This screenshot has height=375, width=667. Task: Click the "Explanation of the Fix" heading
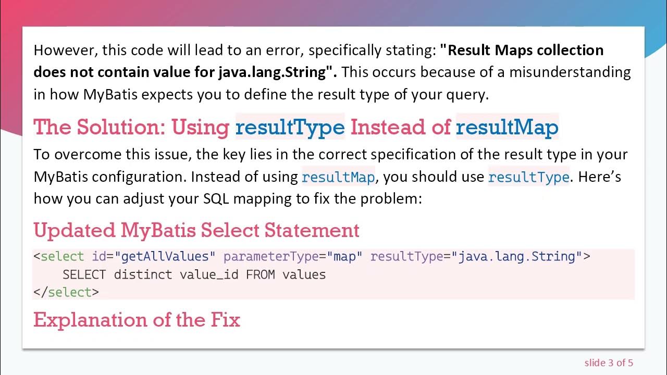137,319
